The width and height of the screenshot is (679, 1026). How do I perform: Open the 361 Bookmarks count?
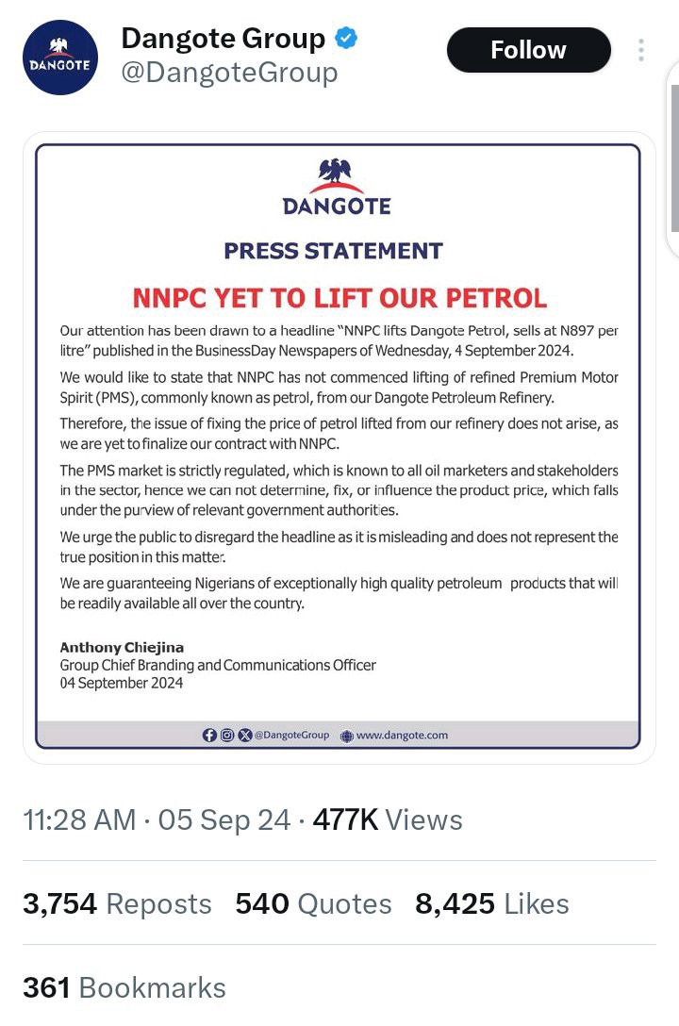124,988
